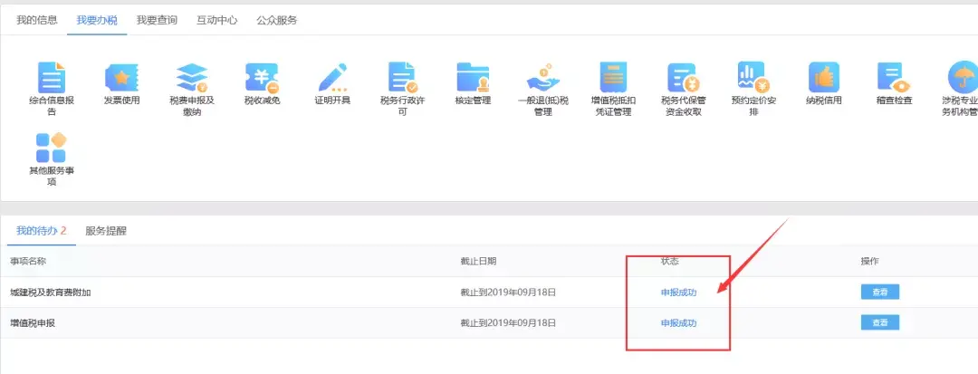
Task: Open 税务代保管资金收取 icon
Action: (683, 78)
